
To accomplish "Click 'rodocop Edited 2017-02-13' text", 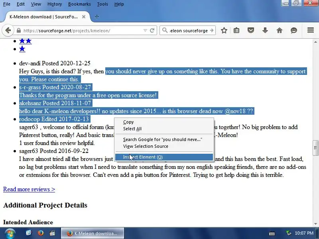I will 54,119.
